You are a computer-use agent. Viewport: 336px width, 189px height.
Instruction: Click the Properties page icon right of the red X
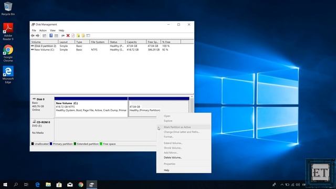(73, 36)
